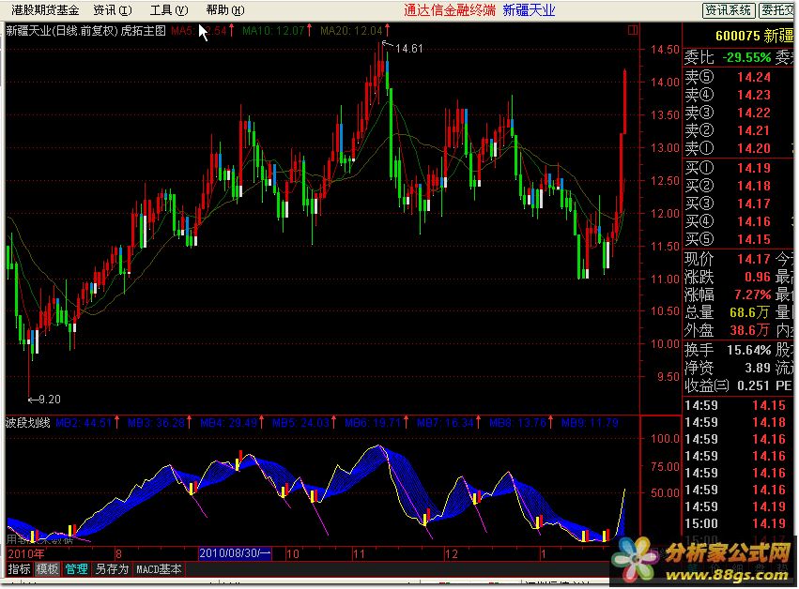The image size is (799, 589).
Task: Open the 帮助(H) menu
Action: (x=225, y=10)
